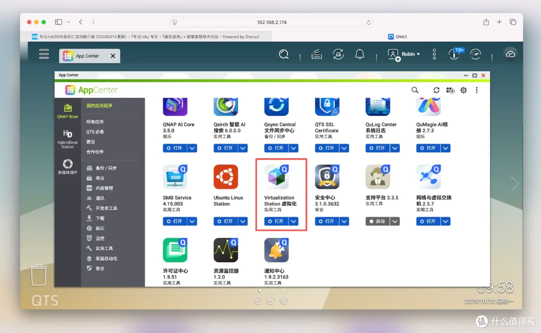The height and width of the screenshot is (333, 541).
Task: Select 监控 category
Action: pyautogui.click(x=96, y=238)
